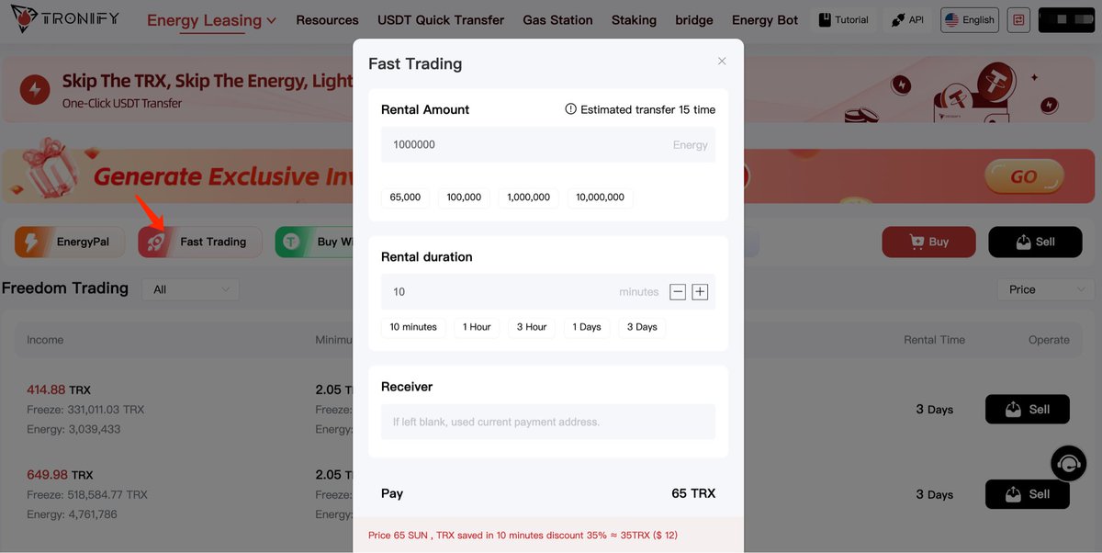Image resolution: width=1102 pixels, height=553 pixels.
Task: Click the Tronify logo
Action: pyautogui.click(x=65, y=19)
